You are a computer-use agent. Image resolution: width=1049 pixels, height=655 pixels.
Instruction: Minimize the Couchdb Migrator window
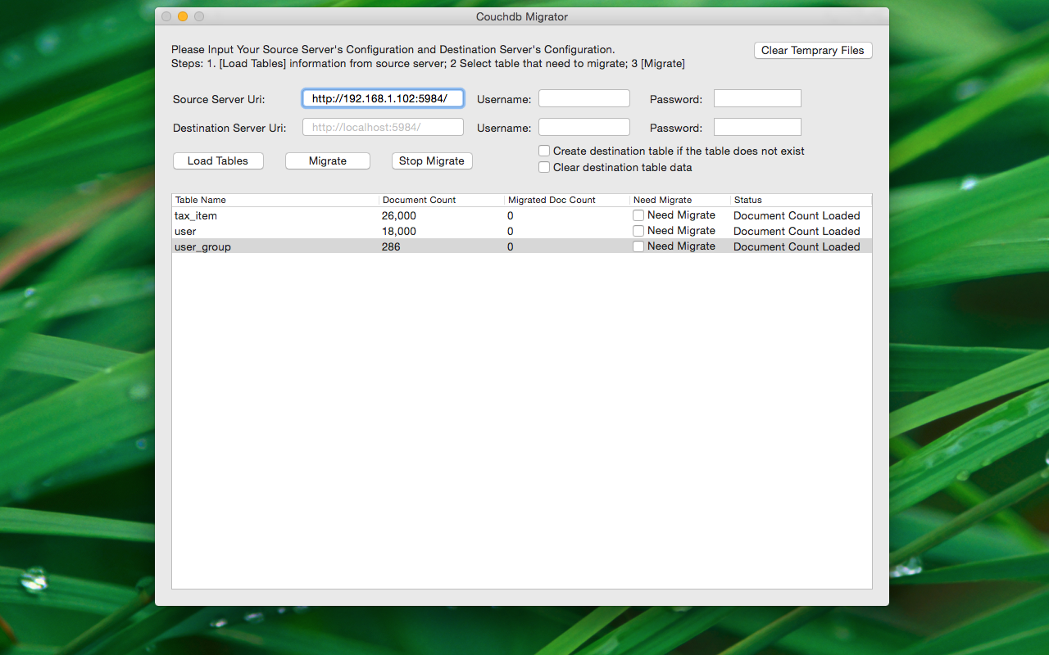point(183,16)
